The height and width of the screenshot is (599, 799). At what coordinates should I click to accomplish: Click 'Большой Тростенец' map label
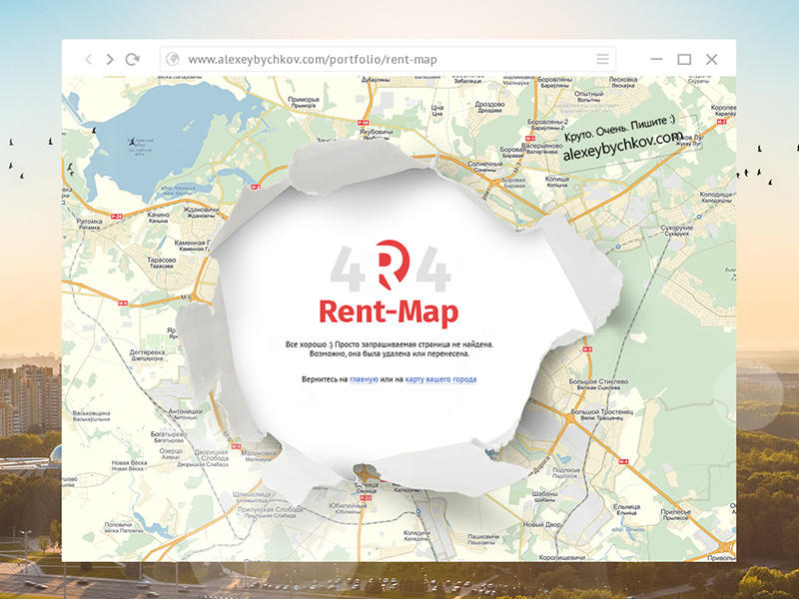(602, 411)
